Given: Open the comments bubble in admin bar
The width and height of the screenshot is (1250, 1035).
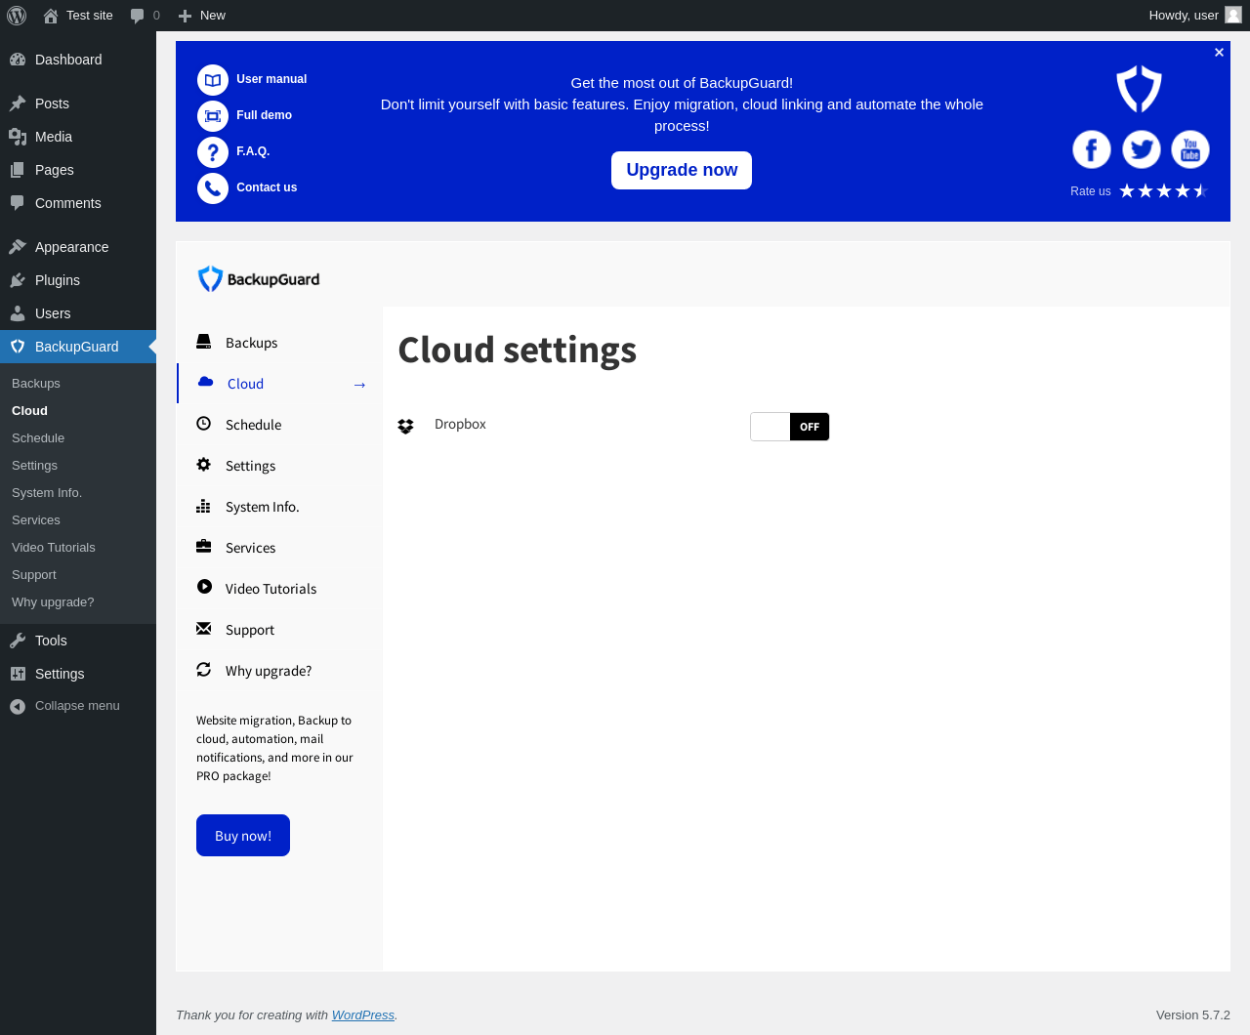Looking at the screenshot, I should click(145, 16).
